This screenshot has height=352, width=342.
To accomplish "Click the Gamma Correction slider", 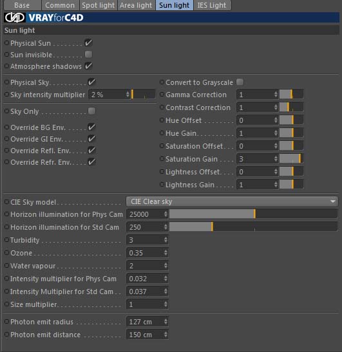I will [292, 95].
